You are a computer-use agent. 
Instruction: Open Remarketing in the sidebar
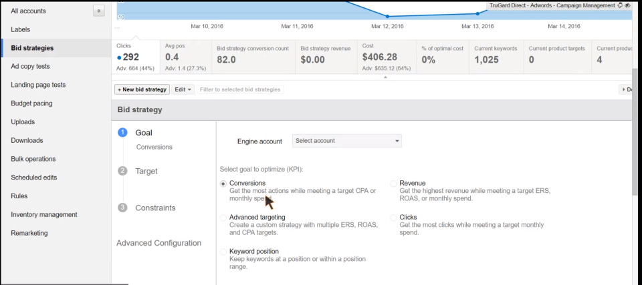(29, 233)
